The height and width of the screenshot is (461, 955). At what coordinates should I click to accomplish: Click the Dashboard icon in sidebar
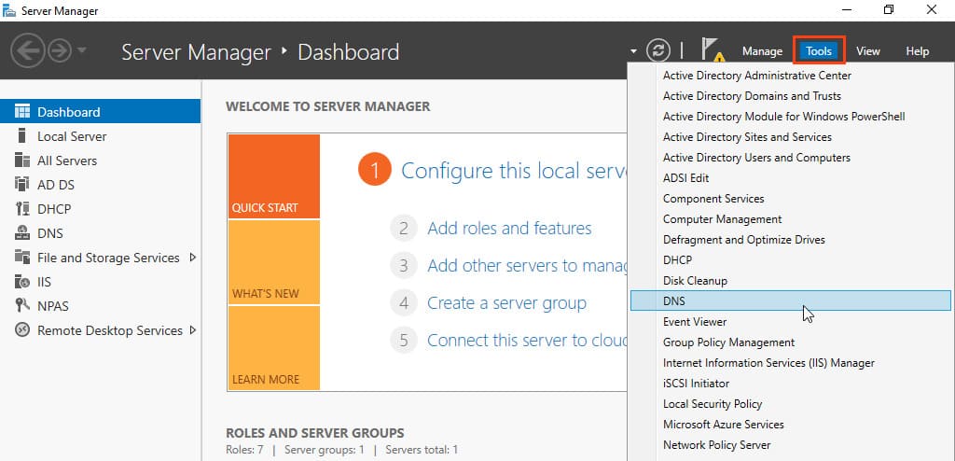pos(22,112)
